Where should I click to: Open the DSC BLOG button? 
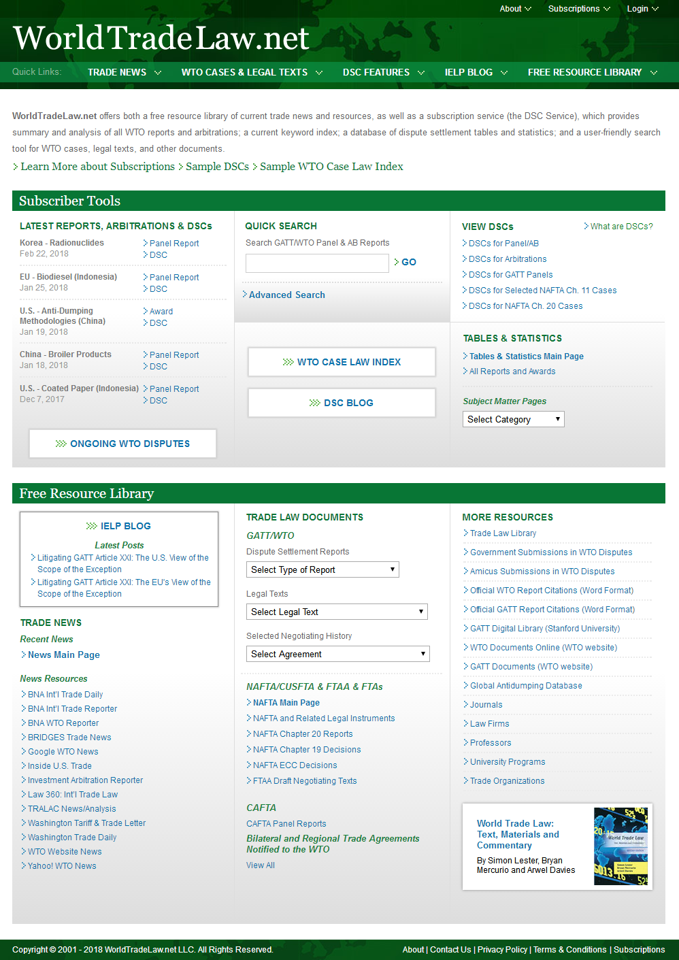point(342,403)
